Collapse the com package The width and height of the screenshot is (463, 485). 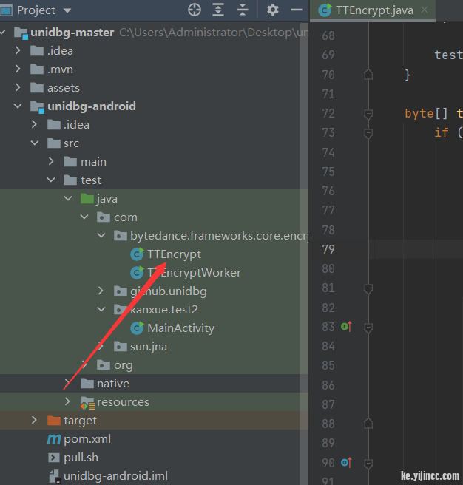[84, 217]
